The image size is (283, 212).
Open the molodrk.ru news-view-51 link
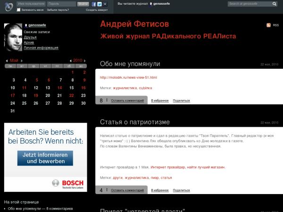click(128, 78)
